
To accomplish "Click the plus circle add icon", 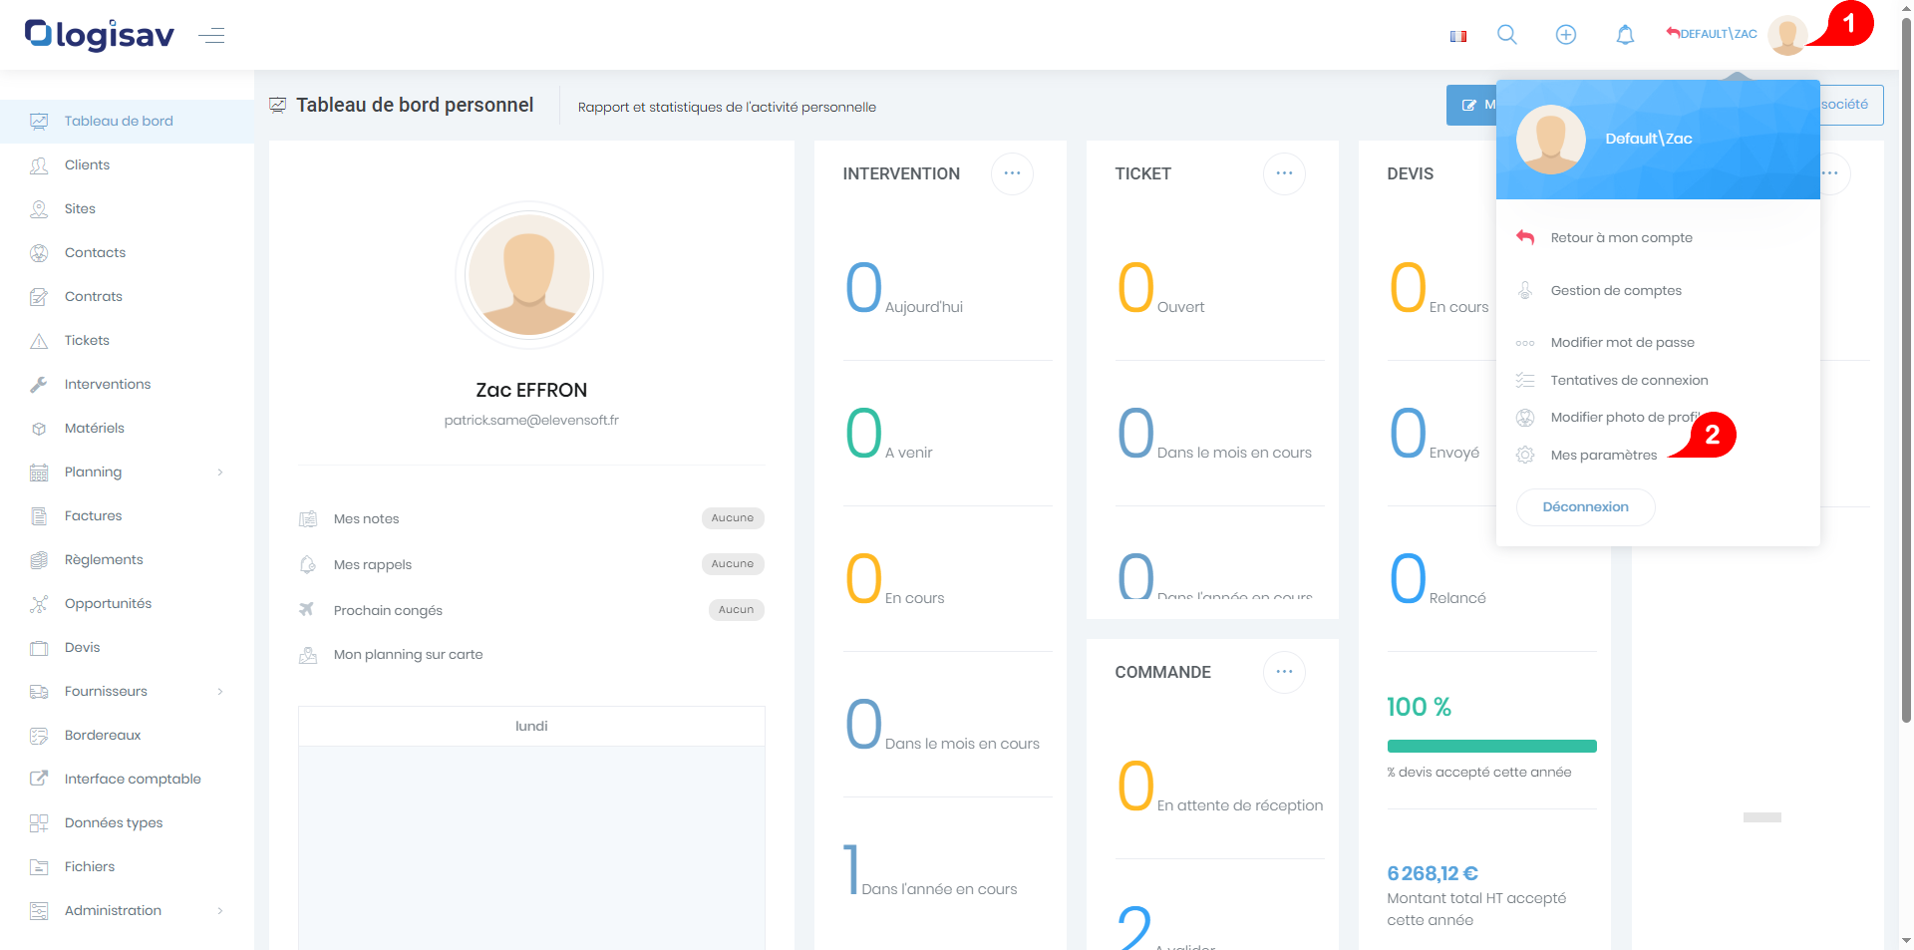I will point(1565,35).
